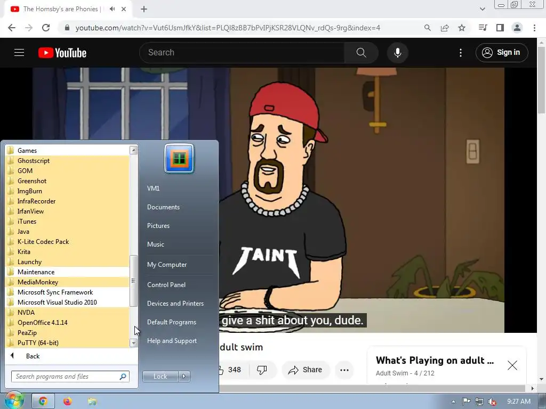Open Devices and Printers
This screenshot has width=546, height=409.
coord(175,303)
